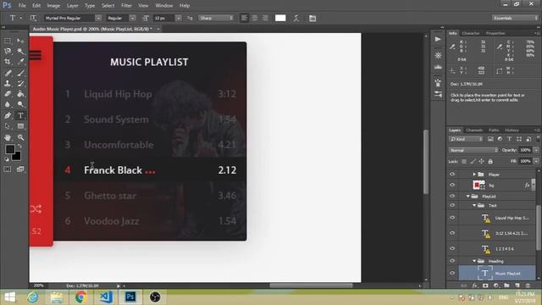Screen dimensions: 542x305
Task: Select the Eraser tool
Action: click(x=8, y=94)
